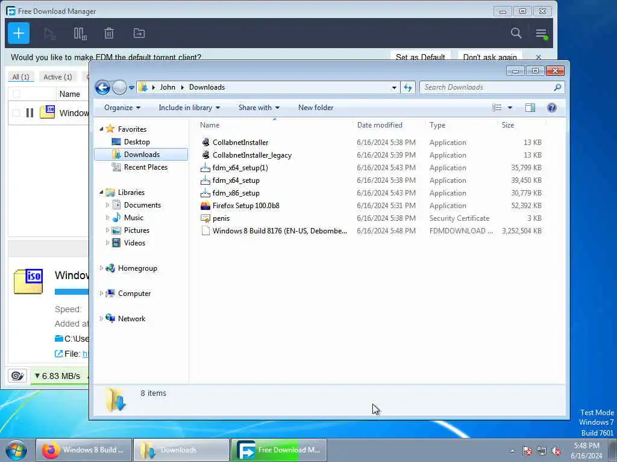617x462 pixels.
Task: Collapse the Libraries tree section
Action: click(x=101, y=192)
